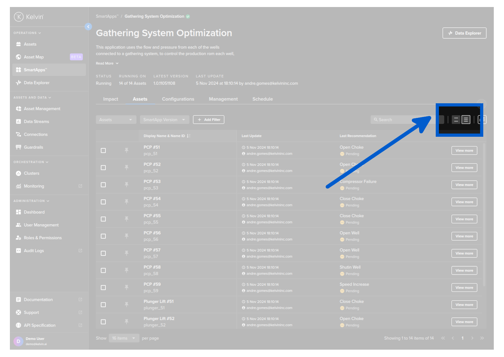View more details for PCP #53
Screen dimensions: 504x357
coord(464,185)
